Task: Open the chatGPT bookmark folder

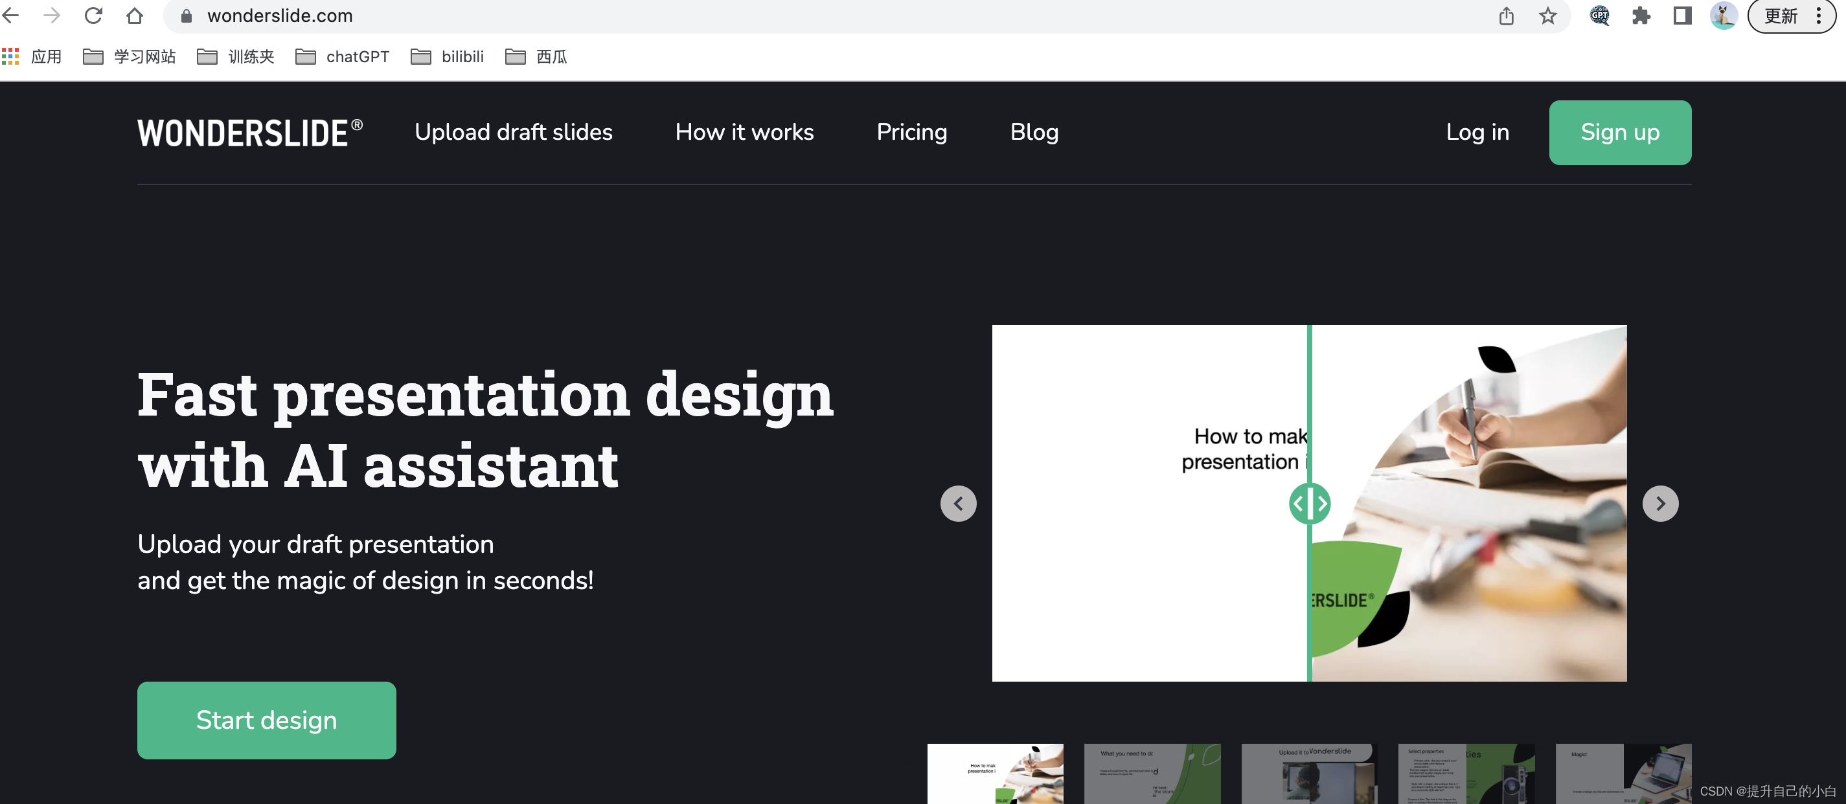Action: [x=343, y=56]
